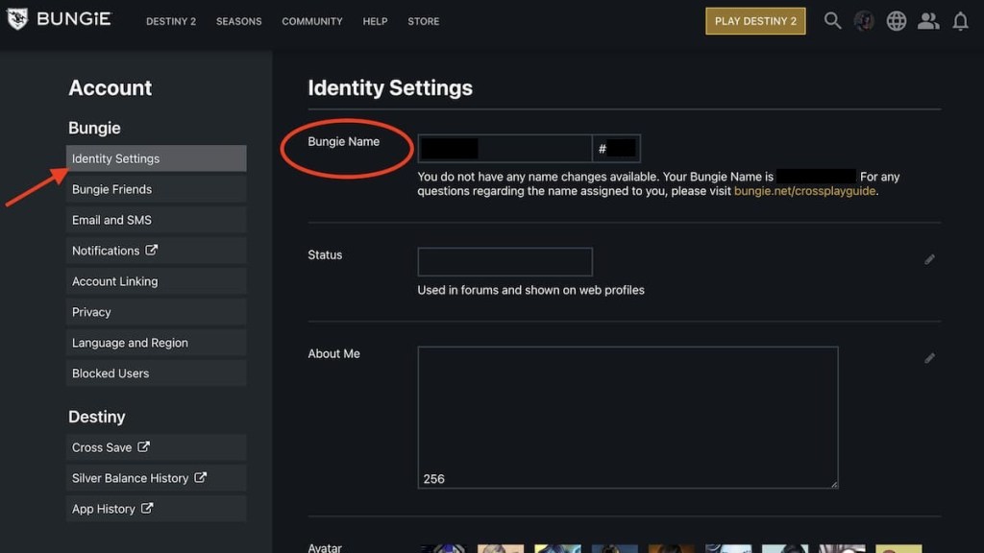This screenshot has height=553, width=984.
Task: Open the Store menu
Action: 424,21
